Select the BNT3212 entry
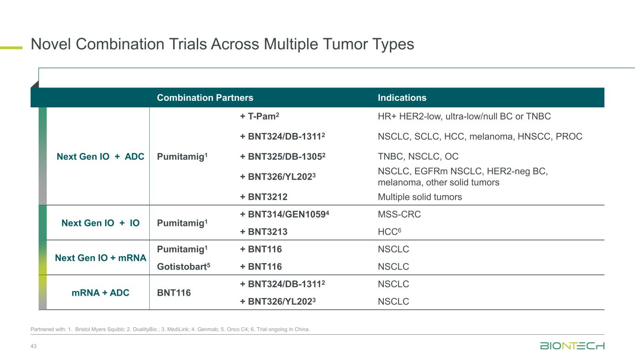Viewport: 635px width, 357px height. coord(263,197)
